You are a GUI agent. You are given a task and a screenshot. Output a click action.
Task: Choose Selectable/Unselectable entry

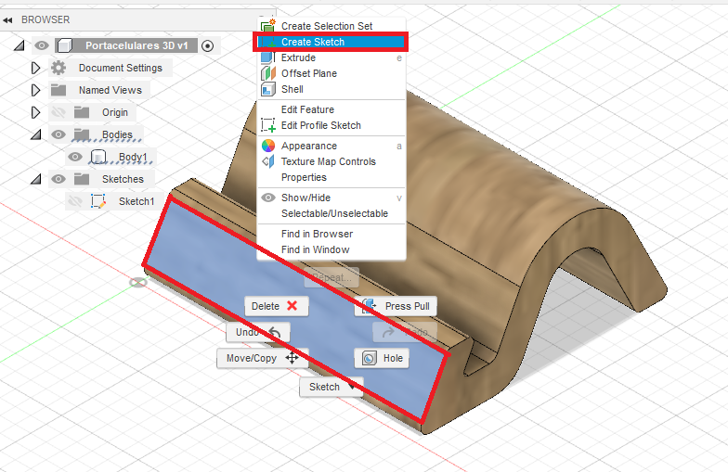click(x=331, y=213)
